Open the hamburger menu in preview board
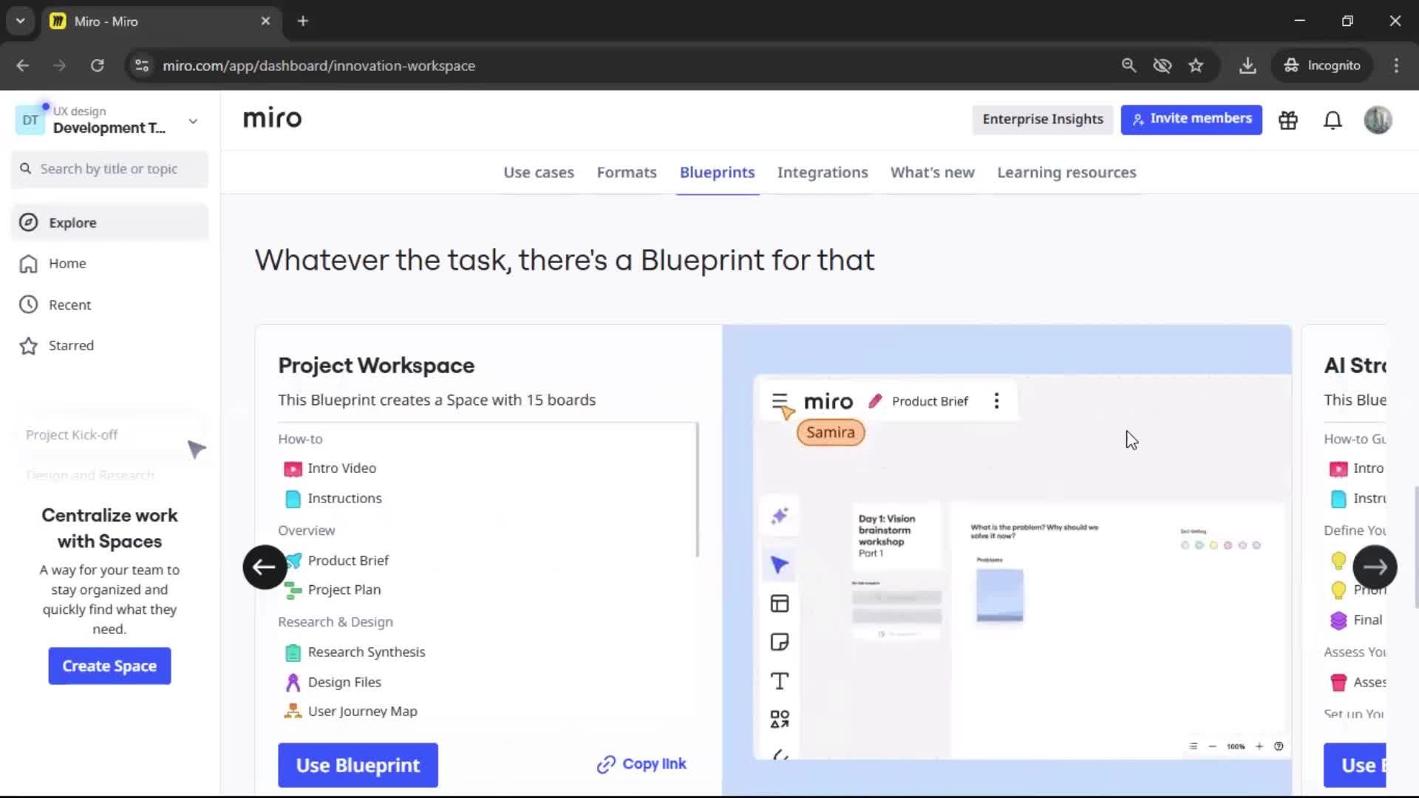Viewport: 1419px width, 798px height. [x=780, y=401]
